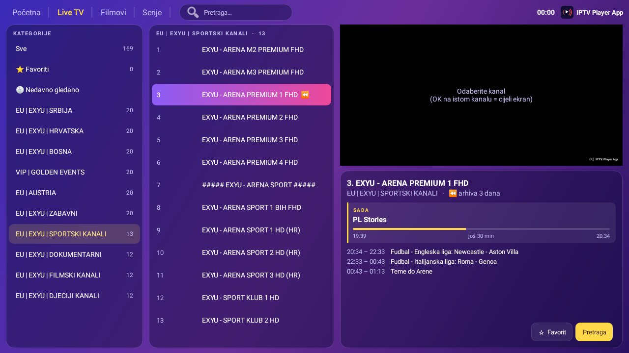Select the ##### EXYU - ARENA SPORT ##### row

(x=241, y=185)
